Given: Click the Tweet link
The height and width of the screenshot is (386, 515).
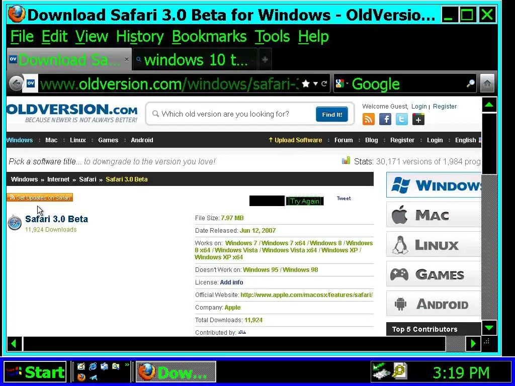Looking at the screenshot, I should pyautogui.click(x=344, y=198).
